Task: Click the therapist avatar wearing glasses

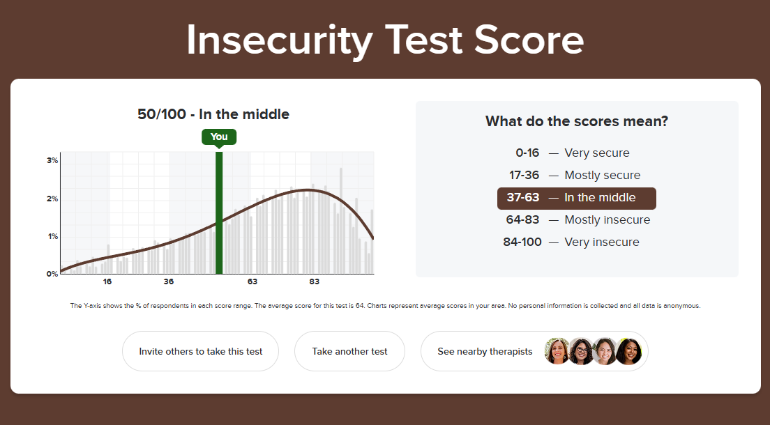Action: click(x=581, y=351)
